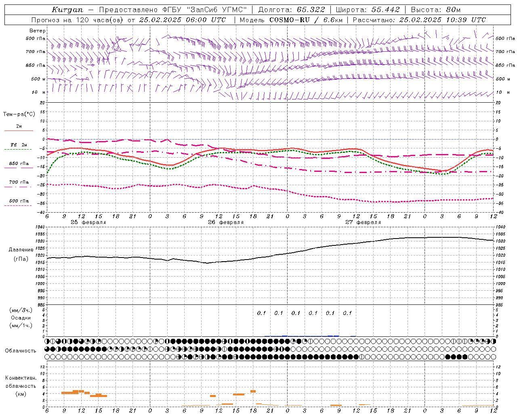
Task: Click the Td 2м legend entry
Action: pos(19,145)
